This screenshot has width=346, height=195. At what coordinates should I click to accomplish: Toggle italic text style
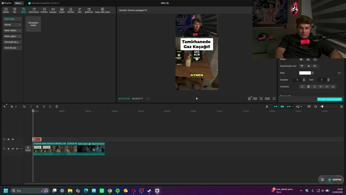[315, 59]
